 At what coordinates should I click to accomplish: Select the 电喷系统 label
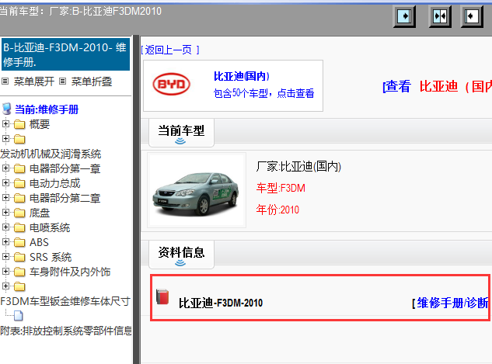point(50,227)
